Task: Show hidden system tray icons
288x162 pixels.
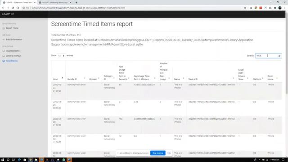Action: pos(260,160)
